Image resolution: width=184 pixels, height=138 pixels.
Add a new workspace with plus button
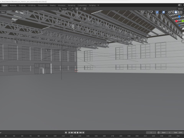click(x=98, y=5)
